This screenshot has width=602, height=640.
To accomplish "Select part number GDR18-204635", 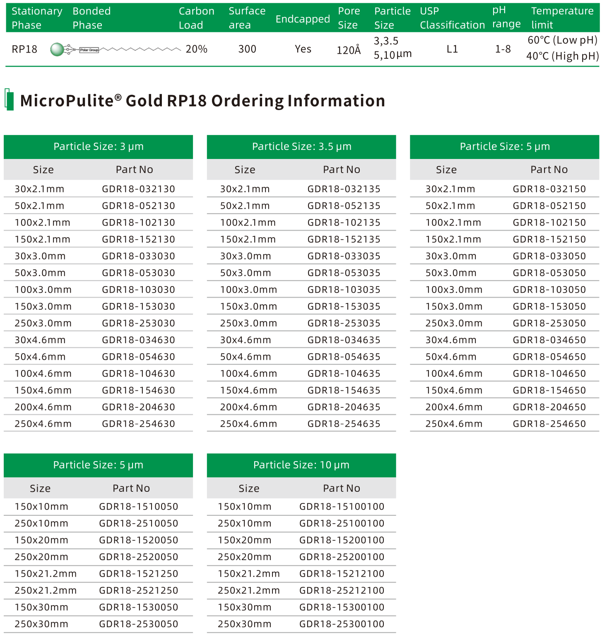I will 344,407.
